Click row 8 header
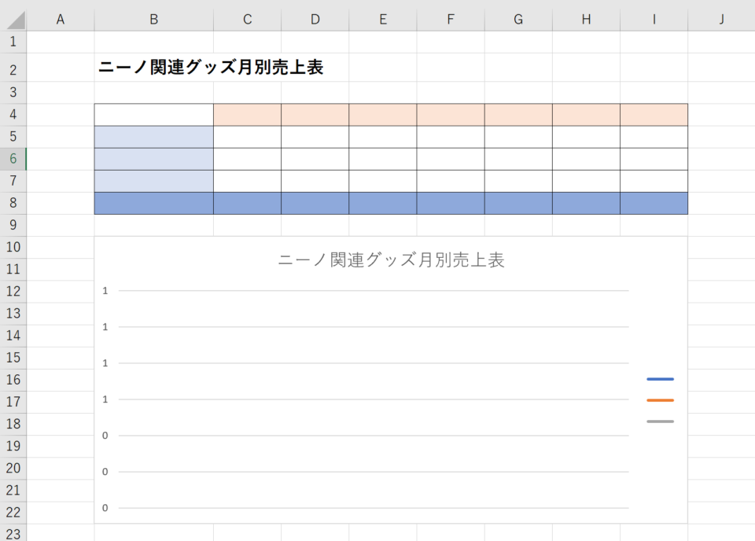 pos(13,203)
